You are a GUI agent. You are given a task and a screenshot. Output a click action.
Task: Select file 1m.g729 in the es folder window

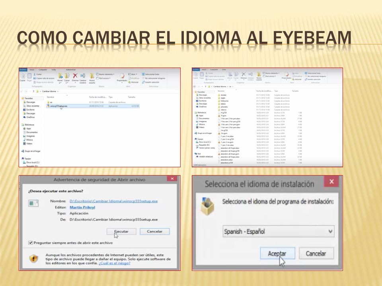[223, 130]
